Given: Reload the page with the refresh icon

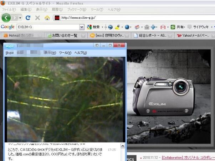Looking at the screenshot, I should pos(28,18).
